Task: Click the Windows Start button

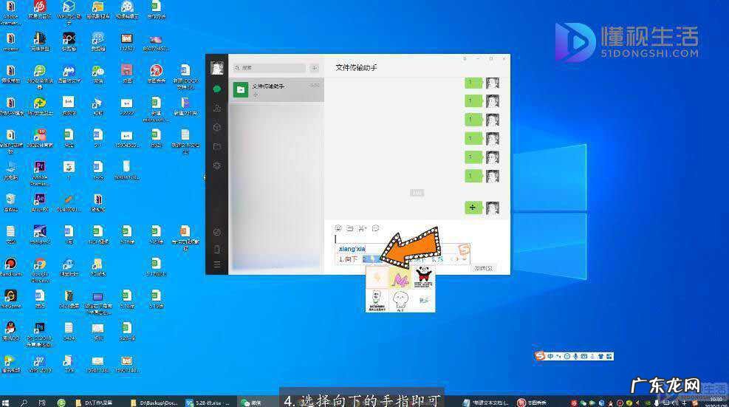Action: click(7, 402)
